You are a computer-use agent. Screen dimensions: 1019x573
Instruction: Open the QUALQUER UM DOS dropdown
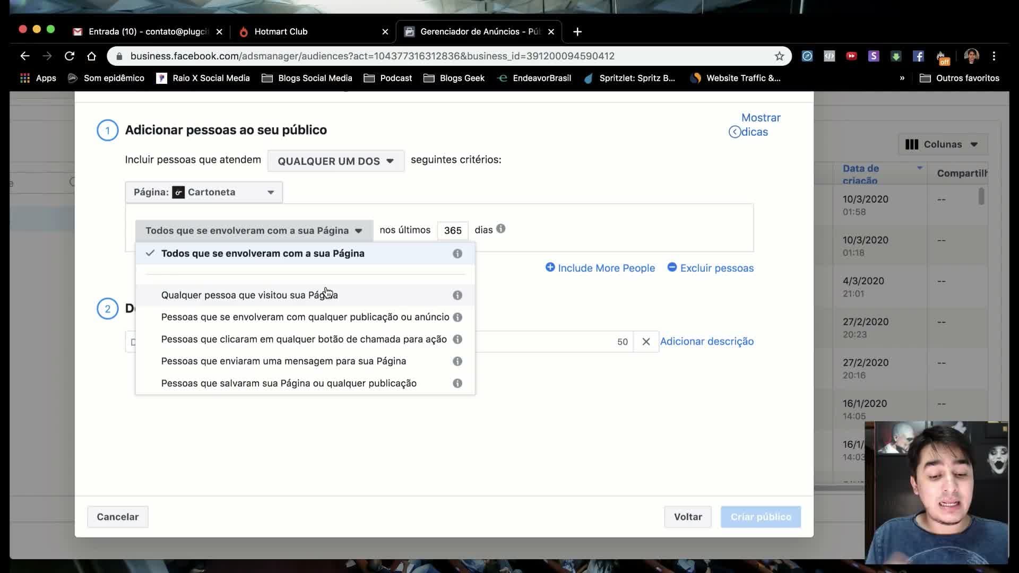pyautogui.click(x=336, y=161)
